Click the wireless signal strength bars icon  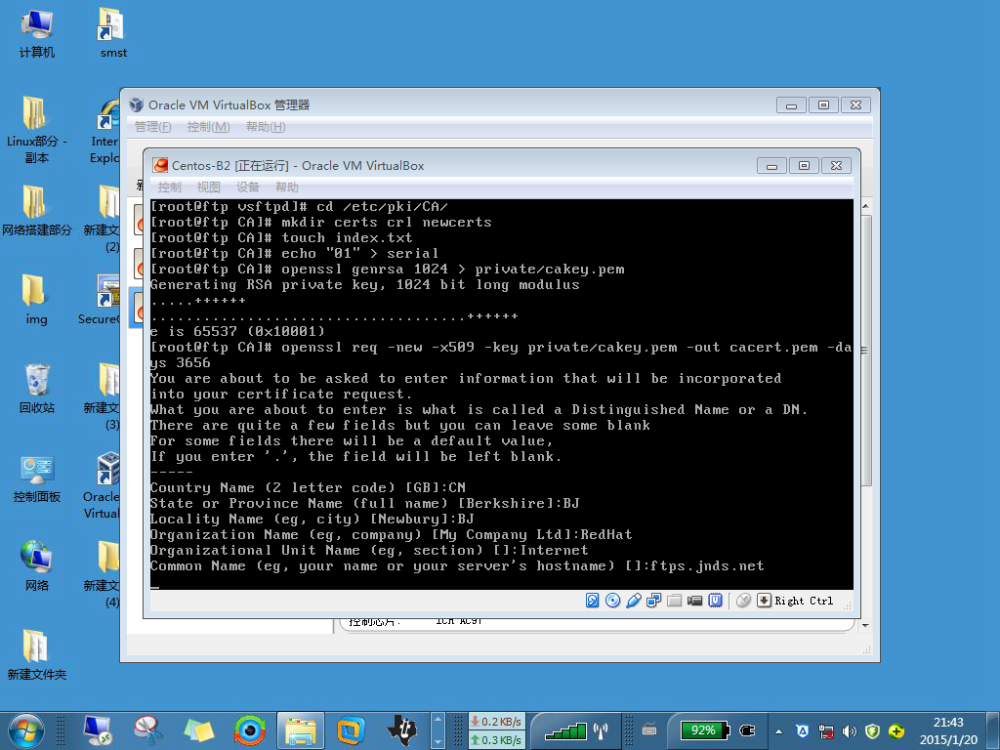point(566,730)
